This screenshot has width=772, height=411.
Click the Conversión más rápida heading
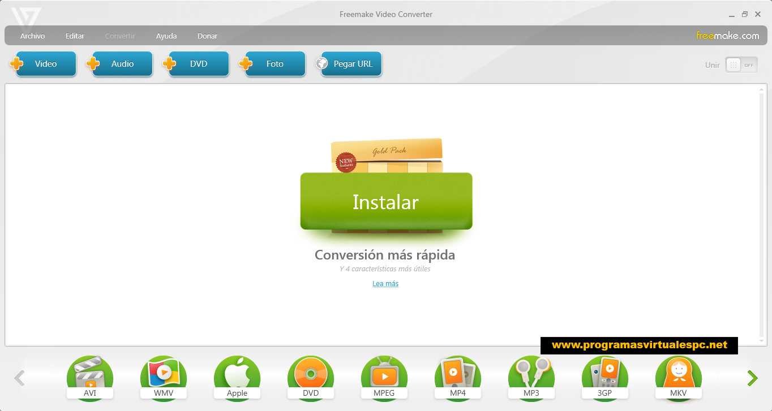click(385, 255)
